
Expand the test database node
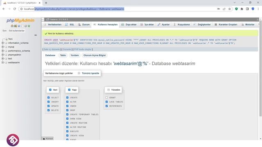2,59
